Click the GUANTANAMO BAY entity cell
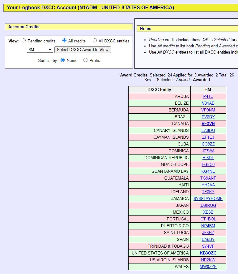This screenshot has width=238, height=274. 159,172
